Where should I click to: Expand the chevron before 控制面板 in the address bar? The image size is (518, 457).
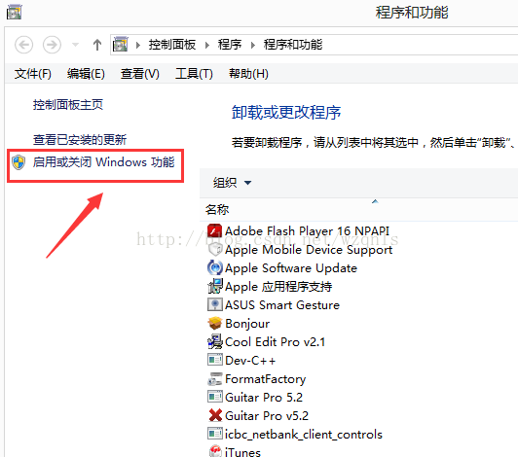[x=138, y=45]
